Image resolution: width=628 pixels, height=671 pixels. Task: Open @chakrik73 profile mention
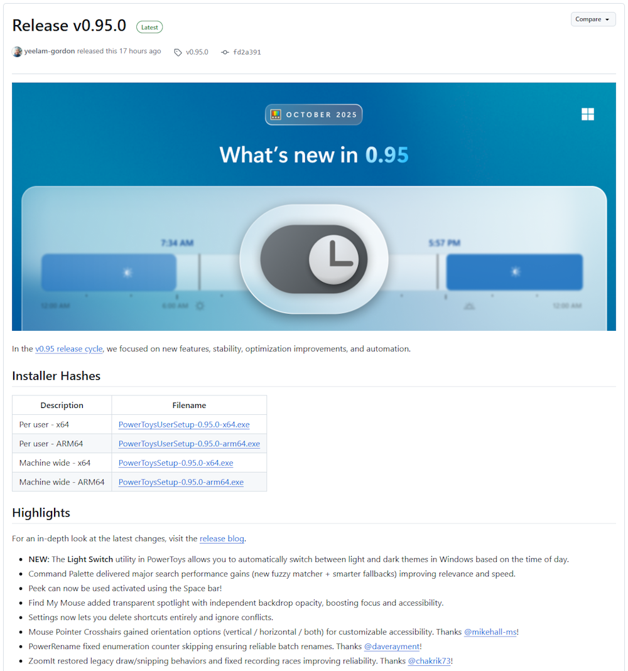point(429,661)
